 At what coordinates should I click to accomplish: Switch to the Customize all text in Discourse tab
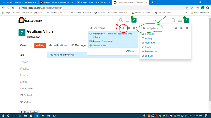click(x=57, y=2)
